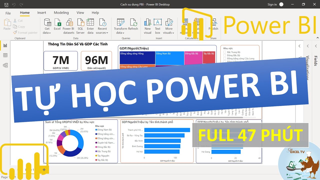Click the Copy icon in Clipboard group

click(15, 26)
